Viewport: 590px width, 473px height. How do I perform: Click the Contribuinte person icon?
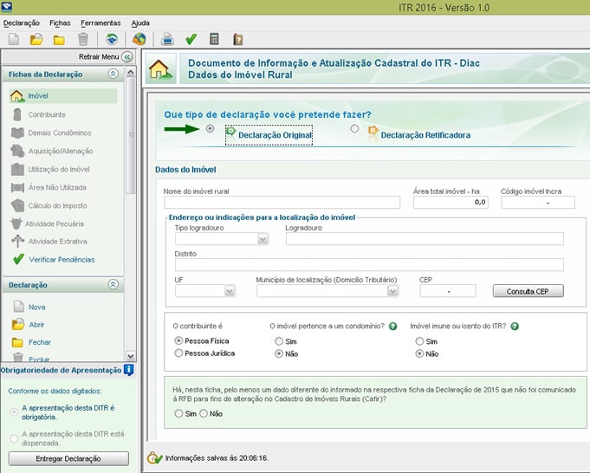(x=17, y=114)
